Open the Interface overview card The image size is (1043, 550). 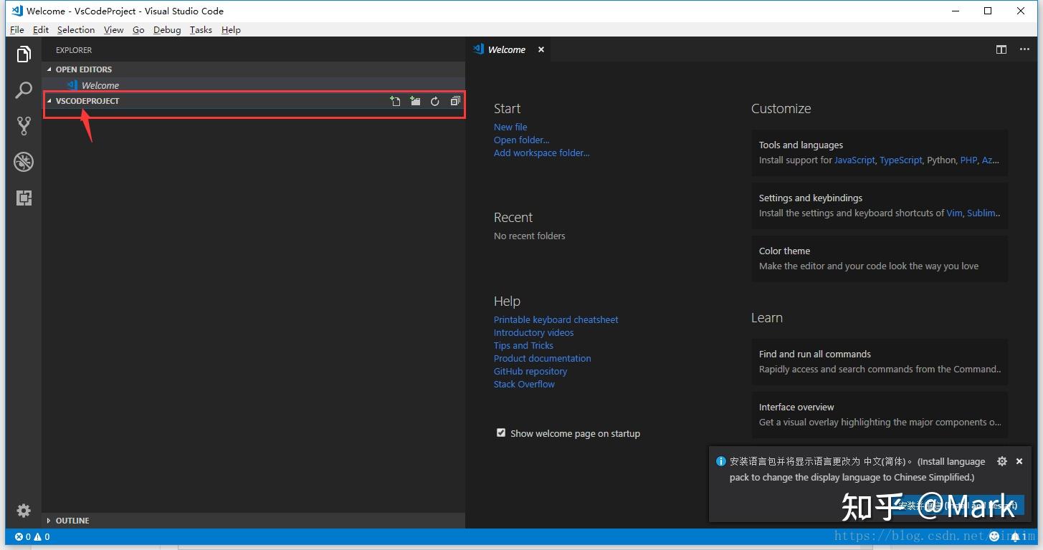[880, 415]
